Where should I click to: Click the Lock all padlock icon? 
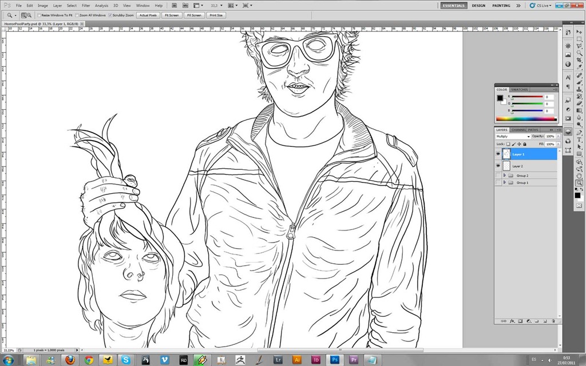click(x=525, y=144)
